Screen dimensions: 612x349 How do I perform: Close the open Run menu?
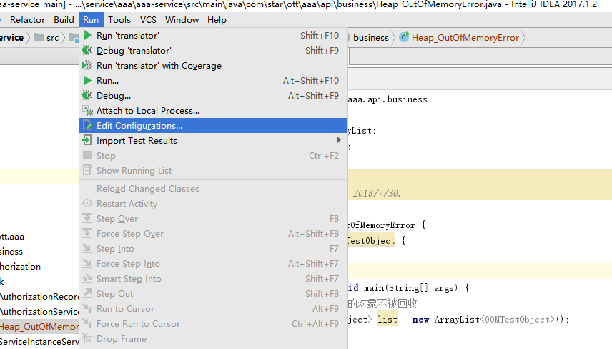pos(91,20)
